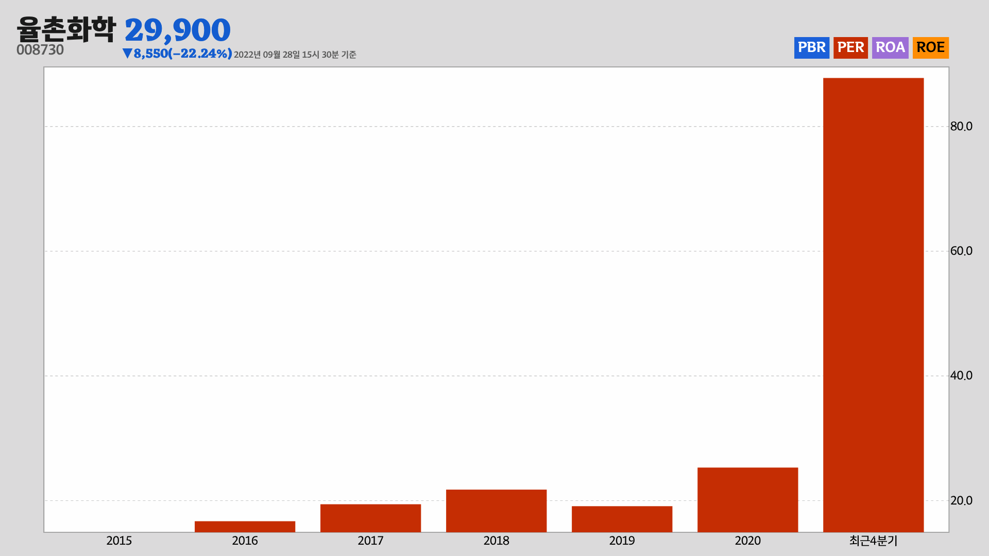Click the 40.0 y-axis label
This screenshot has width=989, height=556.
pos(961,375)
